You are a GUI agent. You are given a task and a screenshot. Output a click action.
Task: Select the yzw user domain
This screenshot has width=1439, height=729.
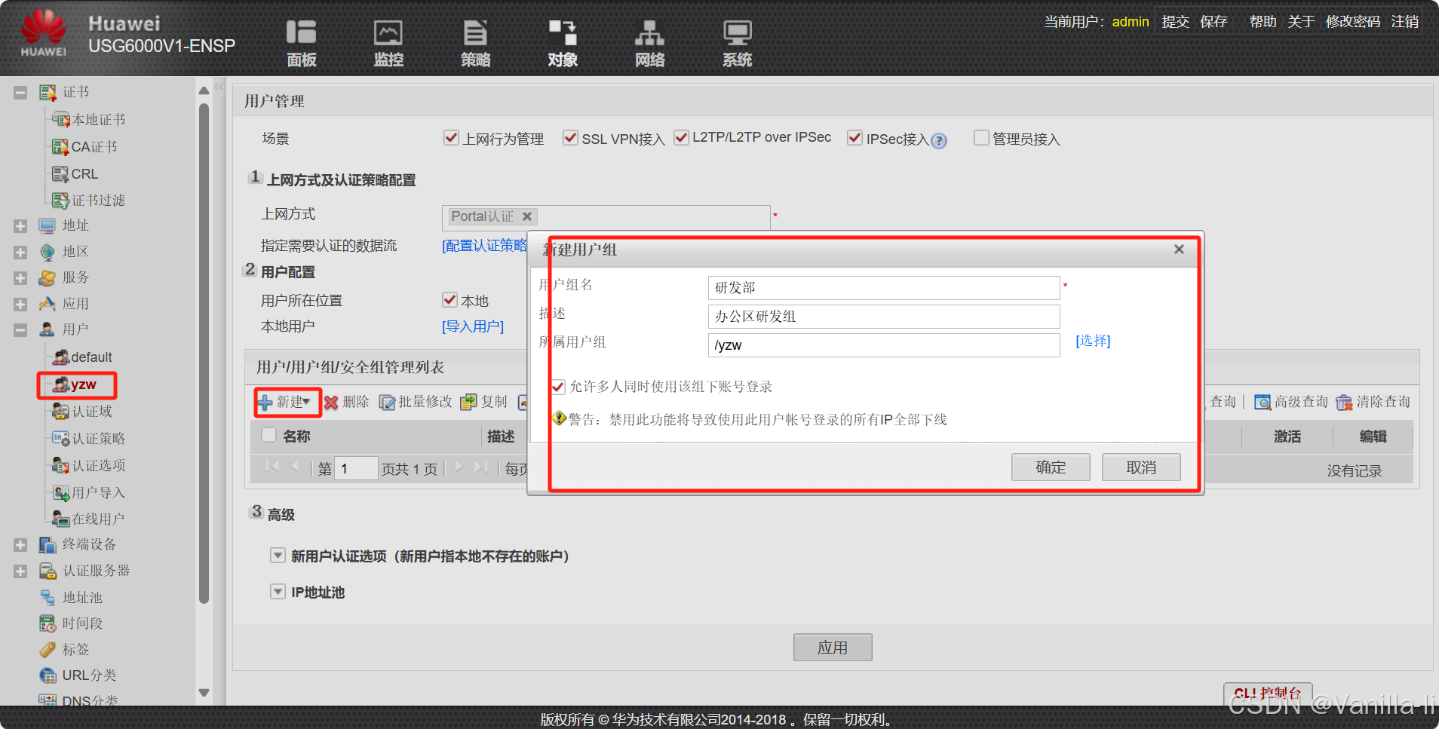pyautogui.click(x=83, y=384)
